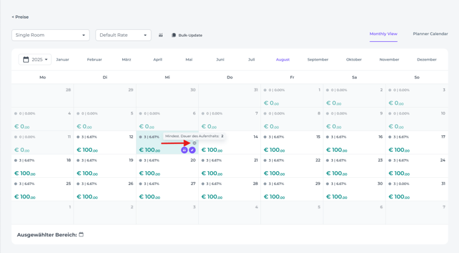Switch to the Planner Calendar tab
Screen dimensions: 459x253
[430, 34]
